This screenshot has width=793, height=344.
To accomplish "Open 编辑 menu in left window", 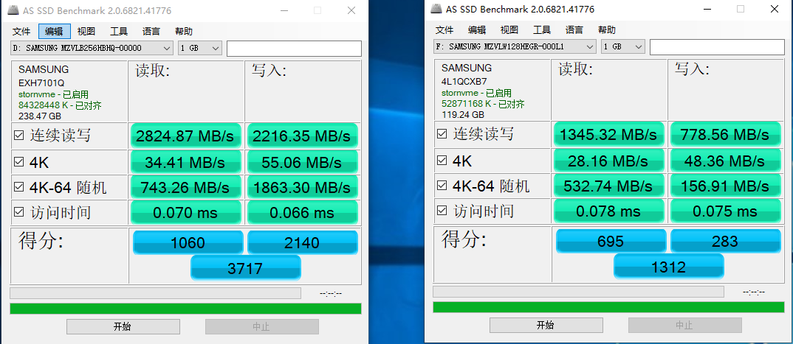I will coord(54,31).
